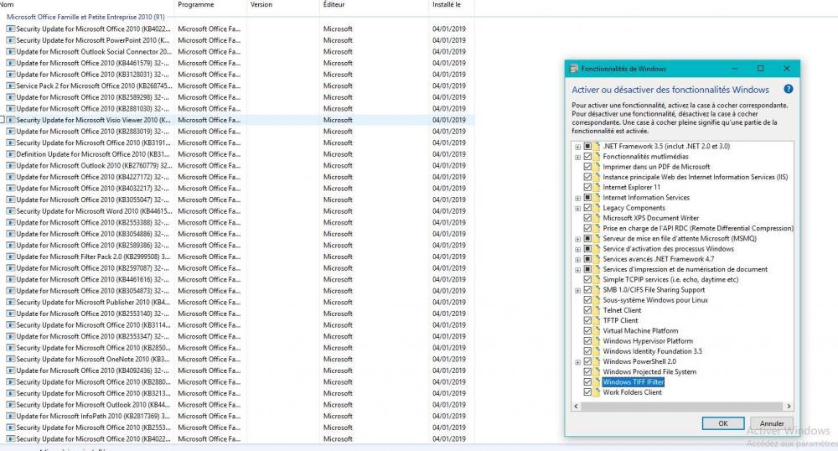Toggle Windows Identity Foundation 3.5 checkbox

(588, 351)
